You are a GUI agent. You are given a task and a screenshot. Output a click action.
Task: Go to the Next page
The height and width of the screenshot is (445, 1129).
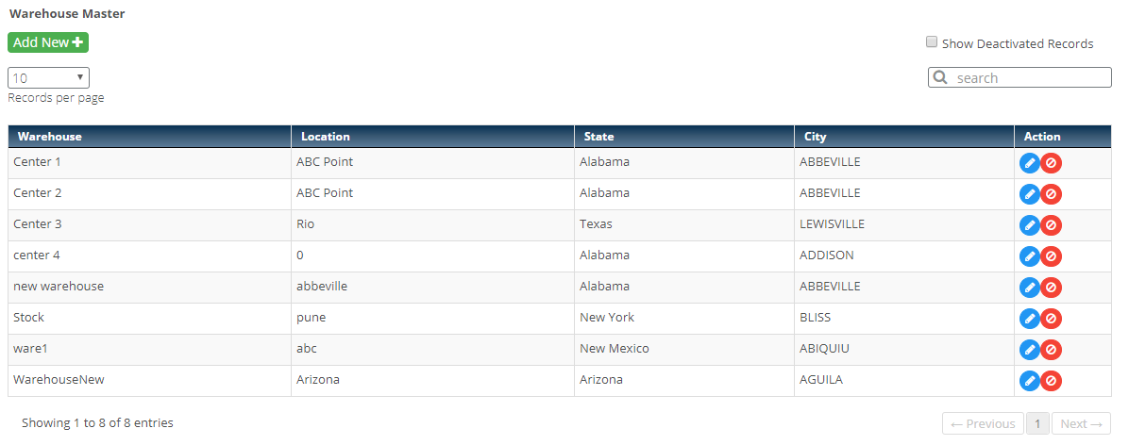(x=1080, y=423)
